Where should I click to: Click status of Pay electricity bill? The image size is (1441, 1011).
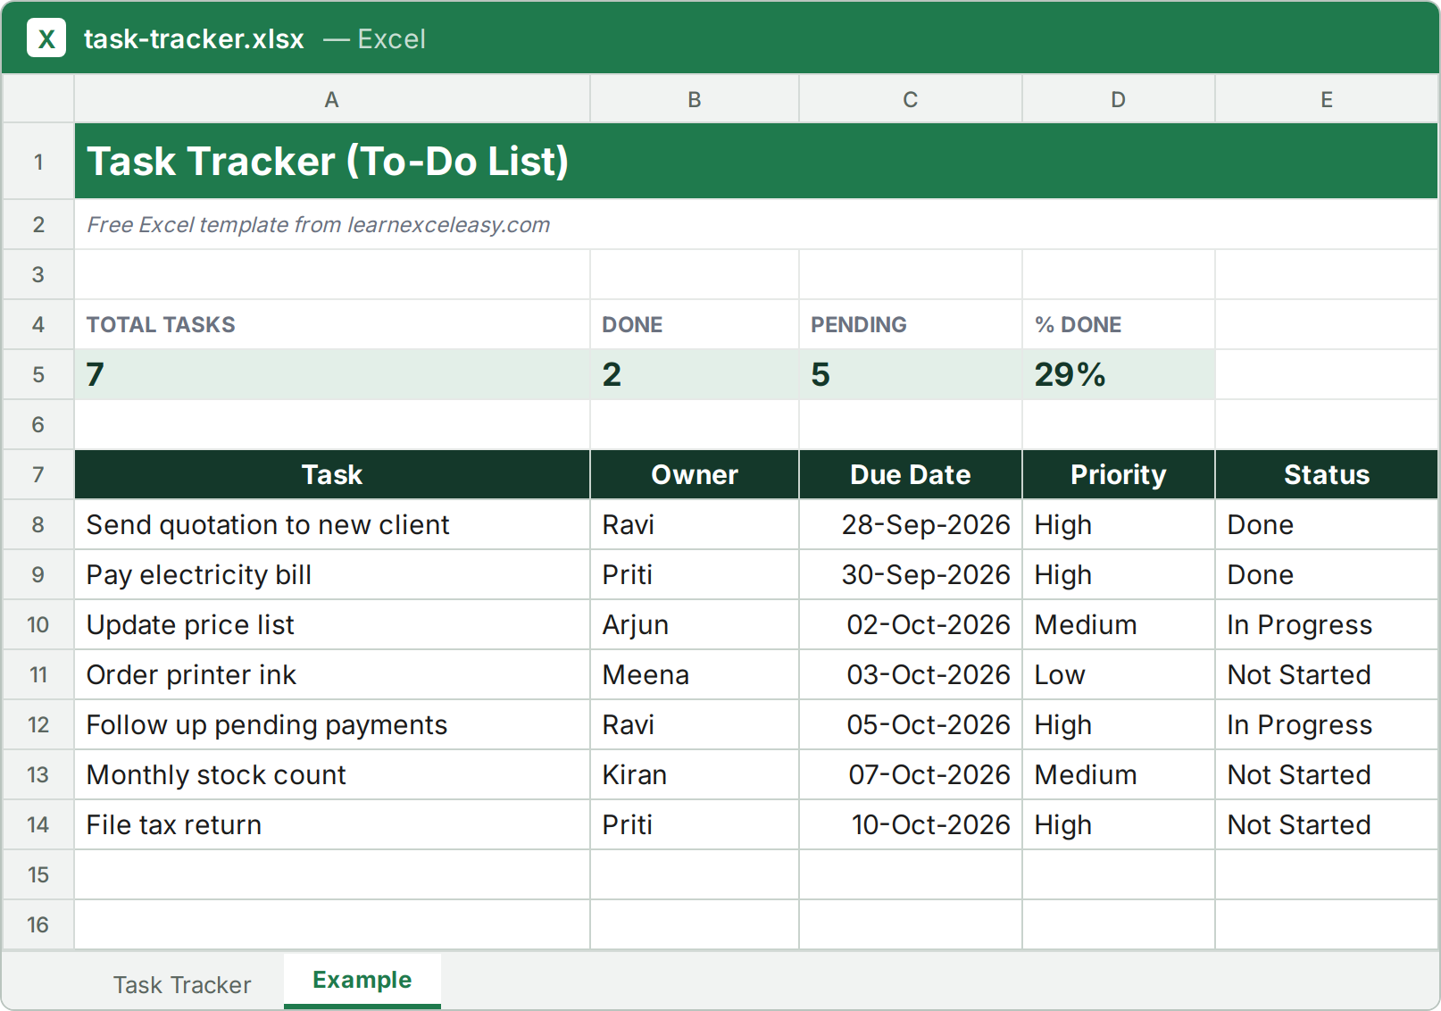click(1327, 574)
